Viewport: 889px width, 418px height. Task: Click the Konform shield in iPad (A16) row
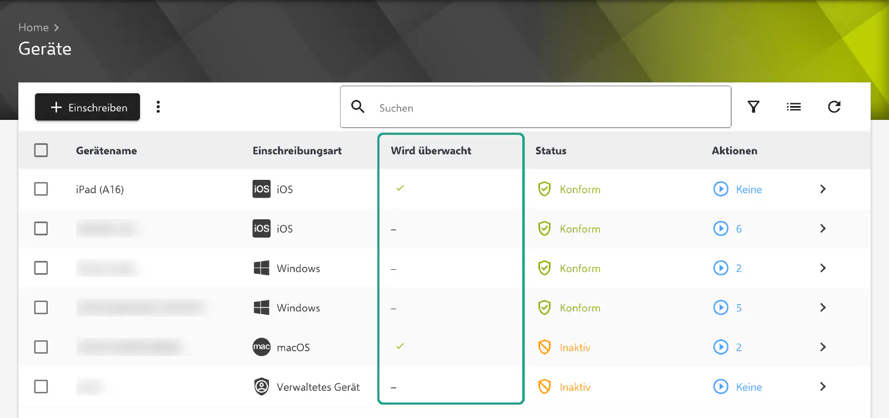[545, 189]
